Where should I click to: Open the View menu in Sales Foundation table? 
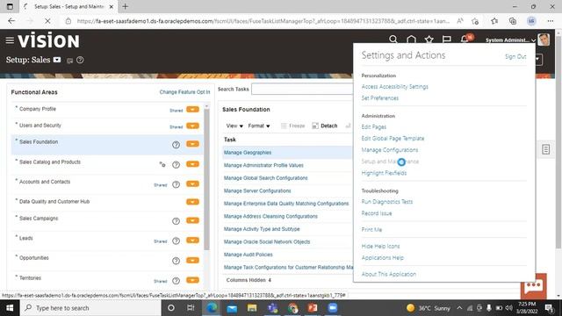click(x=234, y=126)
